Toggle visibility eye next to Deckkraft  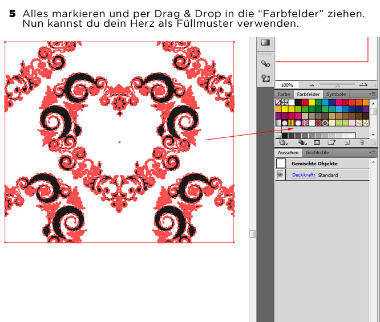pyautogui.click(x=280, y=176)
